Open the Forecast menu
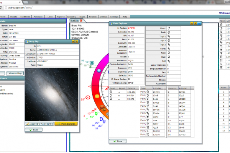230x153 pixels. (38, 17)
